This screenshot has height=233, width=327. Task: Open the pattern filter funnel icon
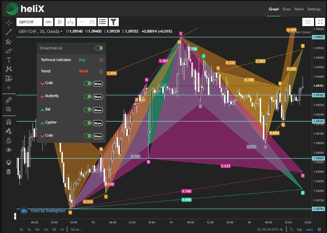pyautogui.click(x=114, y=22)
